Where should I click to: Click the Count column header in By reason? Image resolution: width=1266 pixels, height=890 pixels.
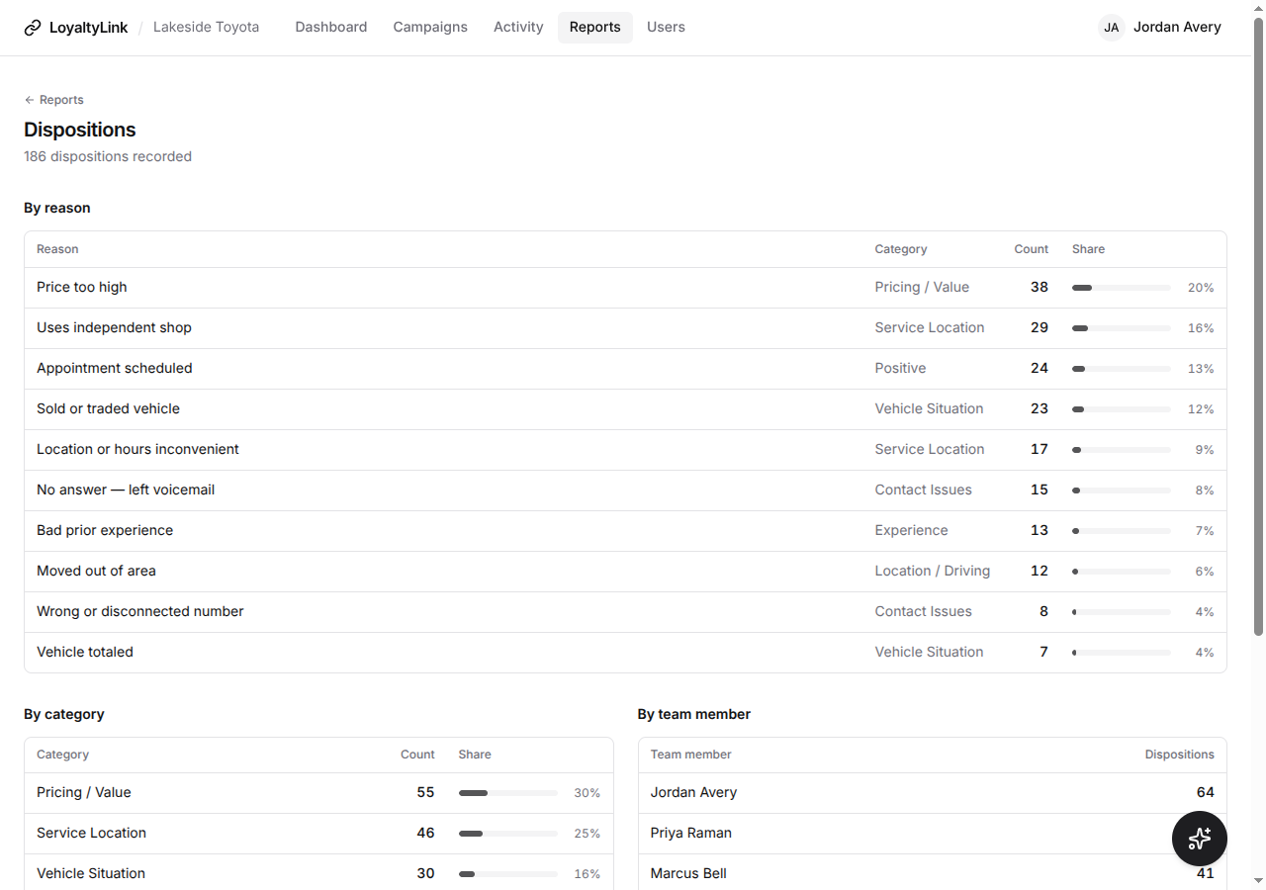point(1031,249)
